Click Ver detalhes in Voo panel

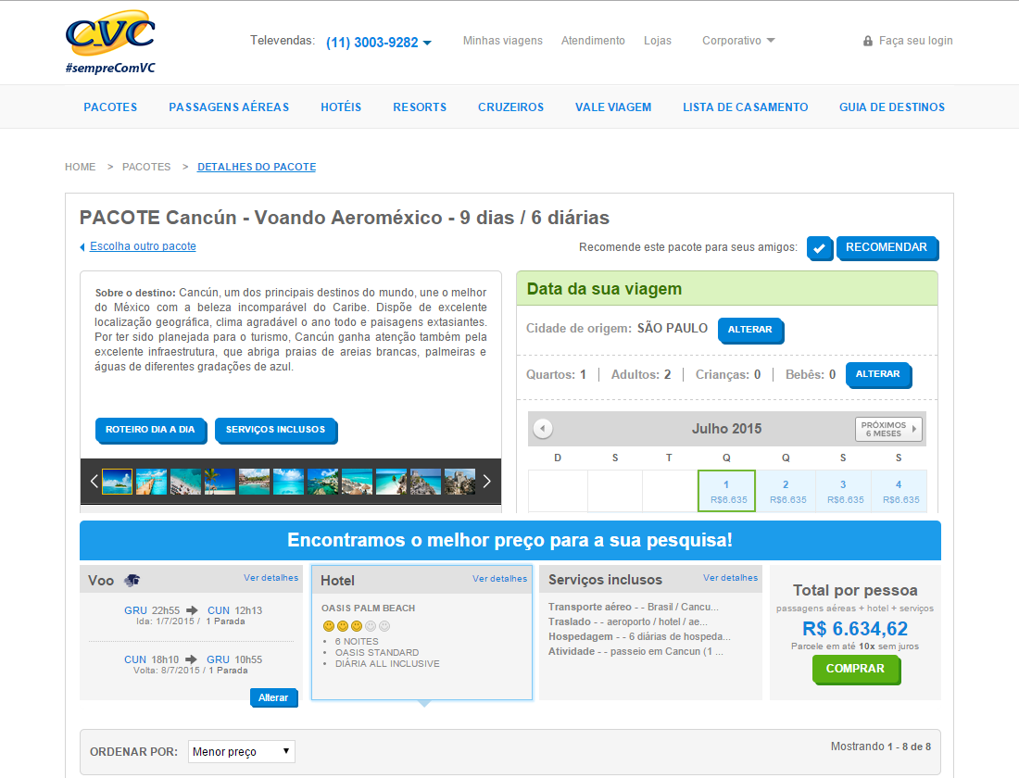coord(271,577)
